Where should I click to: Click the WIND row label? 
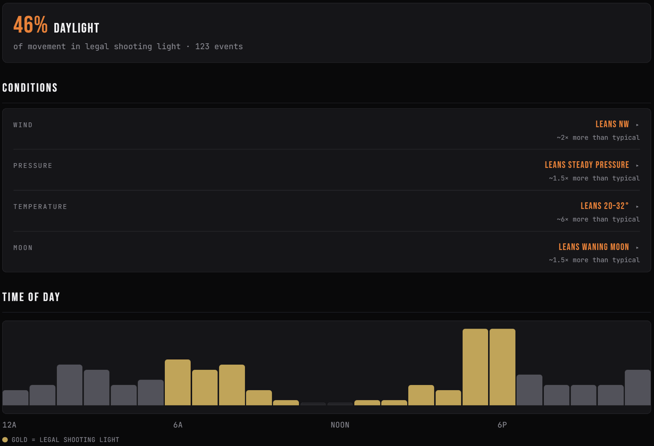click(x=23, y=125)
